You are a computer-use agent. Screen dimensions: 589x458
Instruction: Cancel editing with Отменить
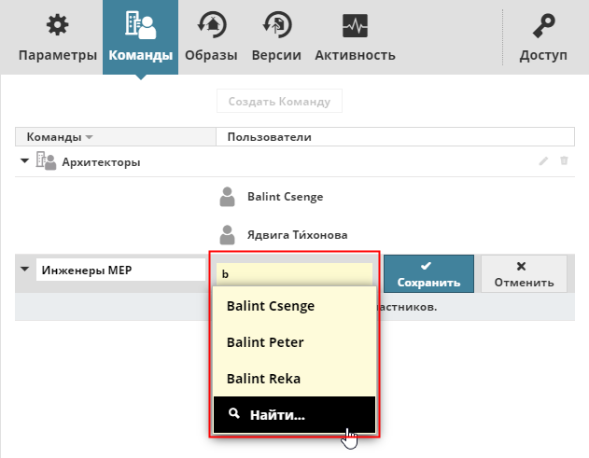[x=524, y=273]
